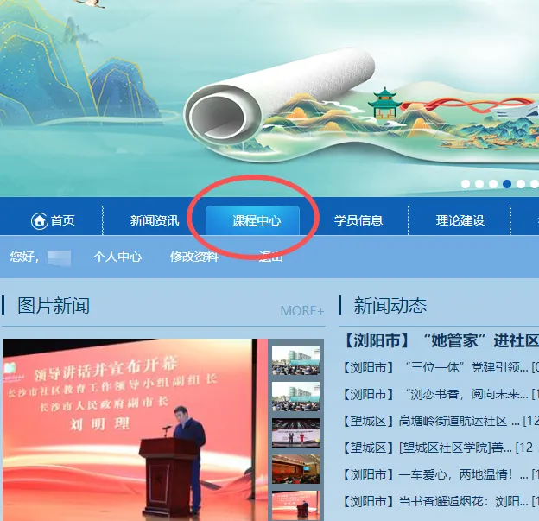The width and height of the screenshot is (539, 521).
Task: Click the 退出 logout link
Action: (271, 257)
